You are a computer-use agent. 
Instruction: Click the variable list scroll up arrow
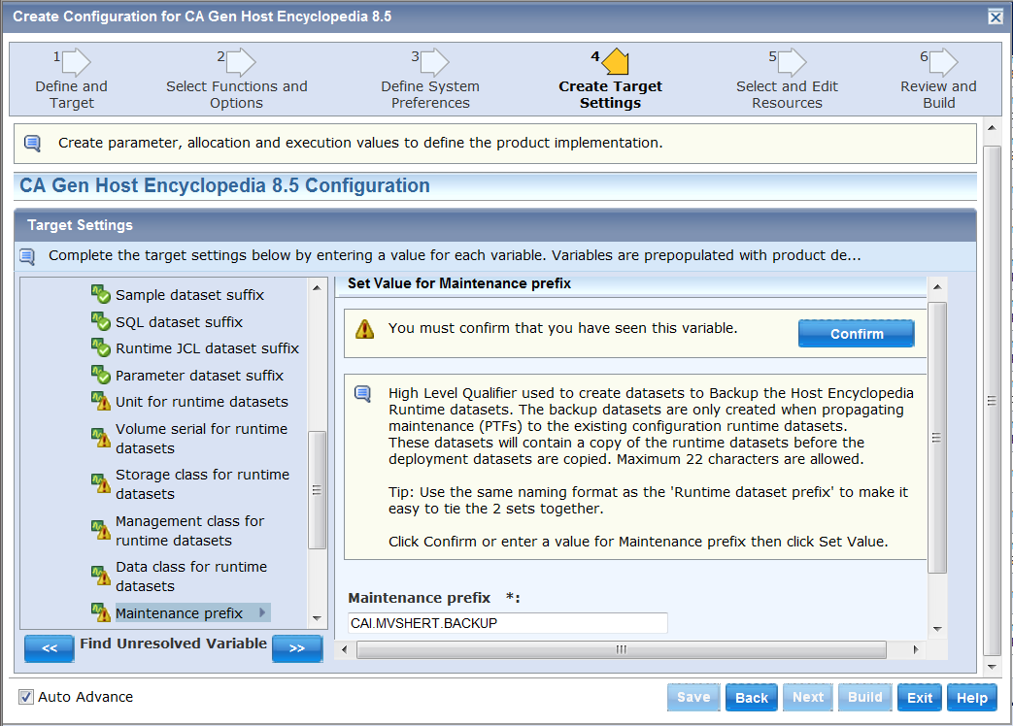click(317, 288)
